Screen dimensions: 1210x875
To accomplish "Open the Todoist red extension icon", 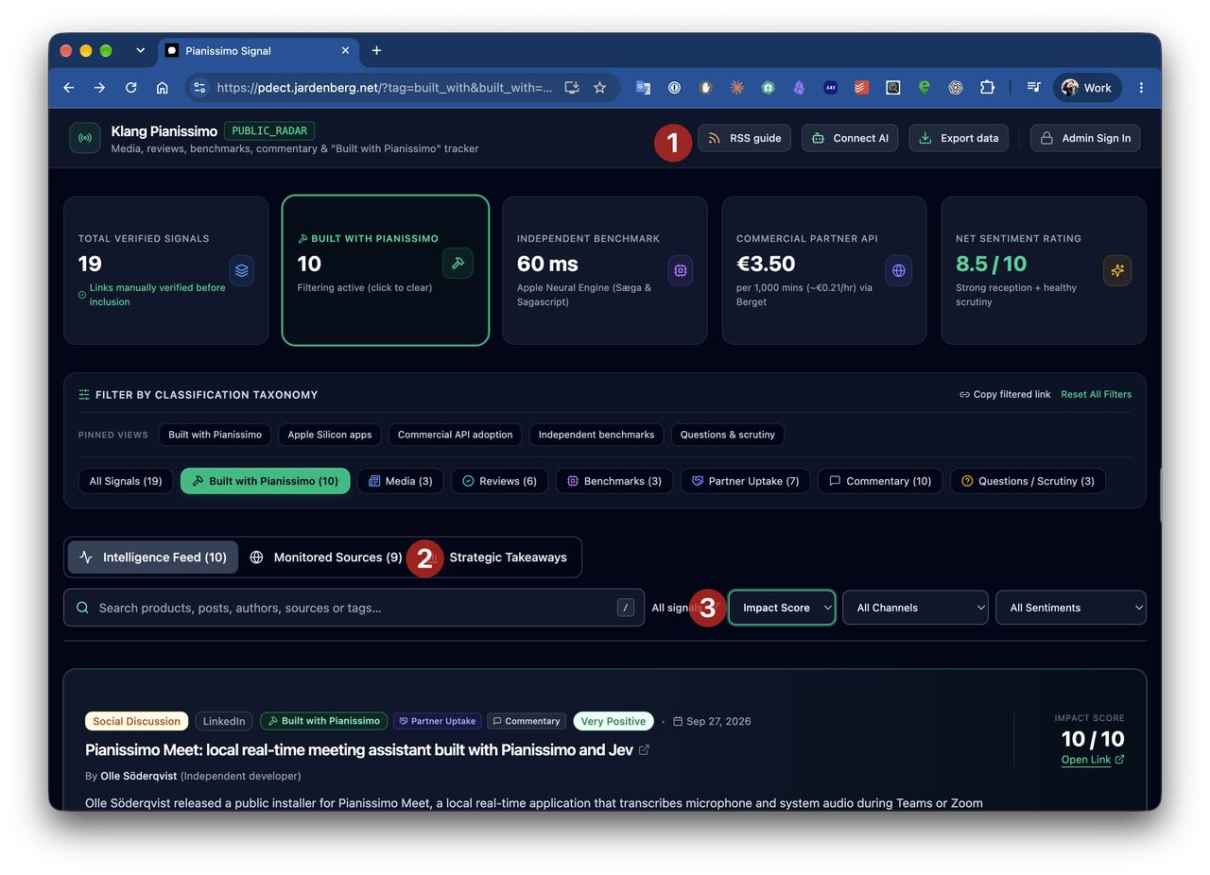I will pyautogui.click(x=861, y=88).
